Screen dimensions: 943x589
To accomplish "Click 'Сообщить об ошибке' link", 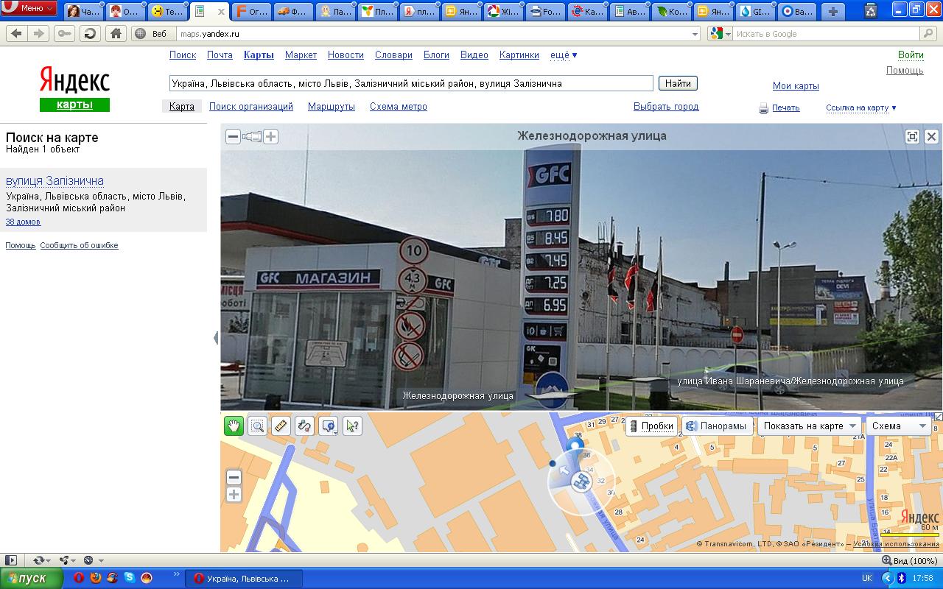I will tap(79, 245).
